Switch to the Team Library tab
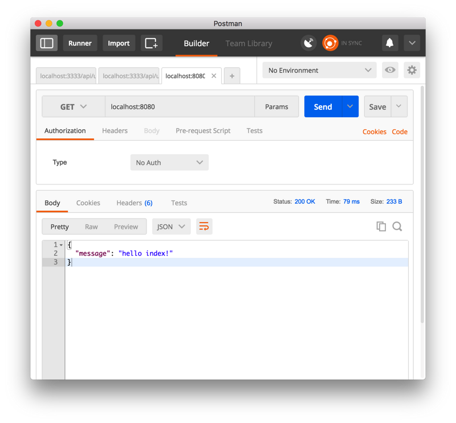The height and width of the screenshot is (423, 456). click(249, 43)
